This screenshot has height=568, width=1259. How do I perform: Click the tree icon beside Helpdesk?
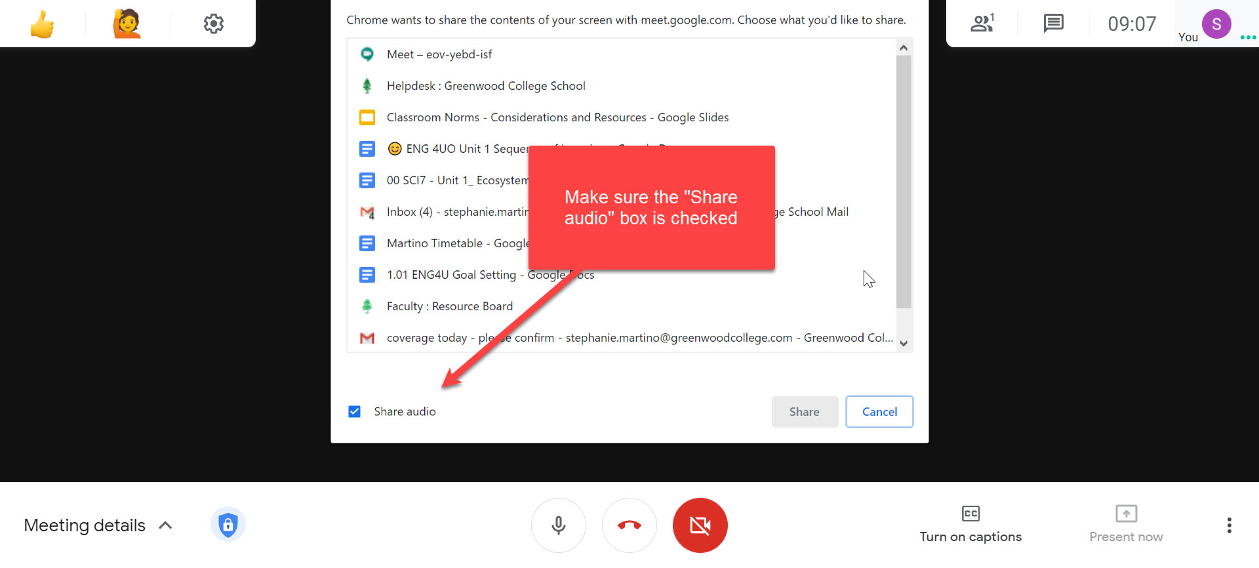367,86
